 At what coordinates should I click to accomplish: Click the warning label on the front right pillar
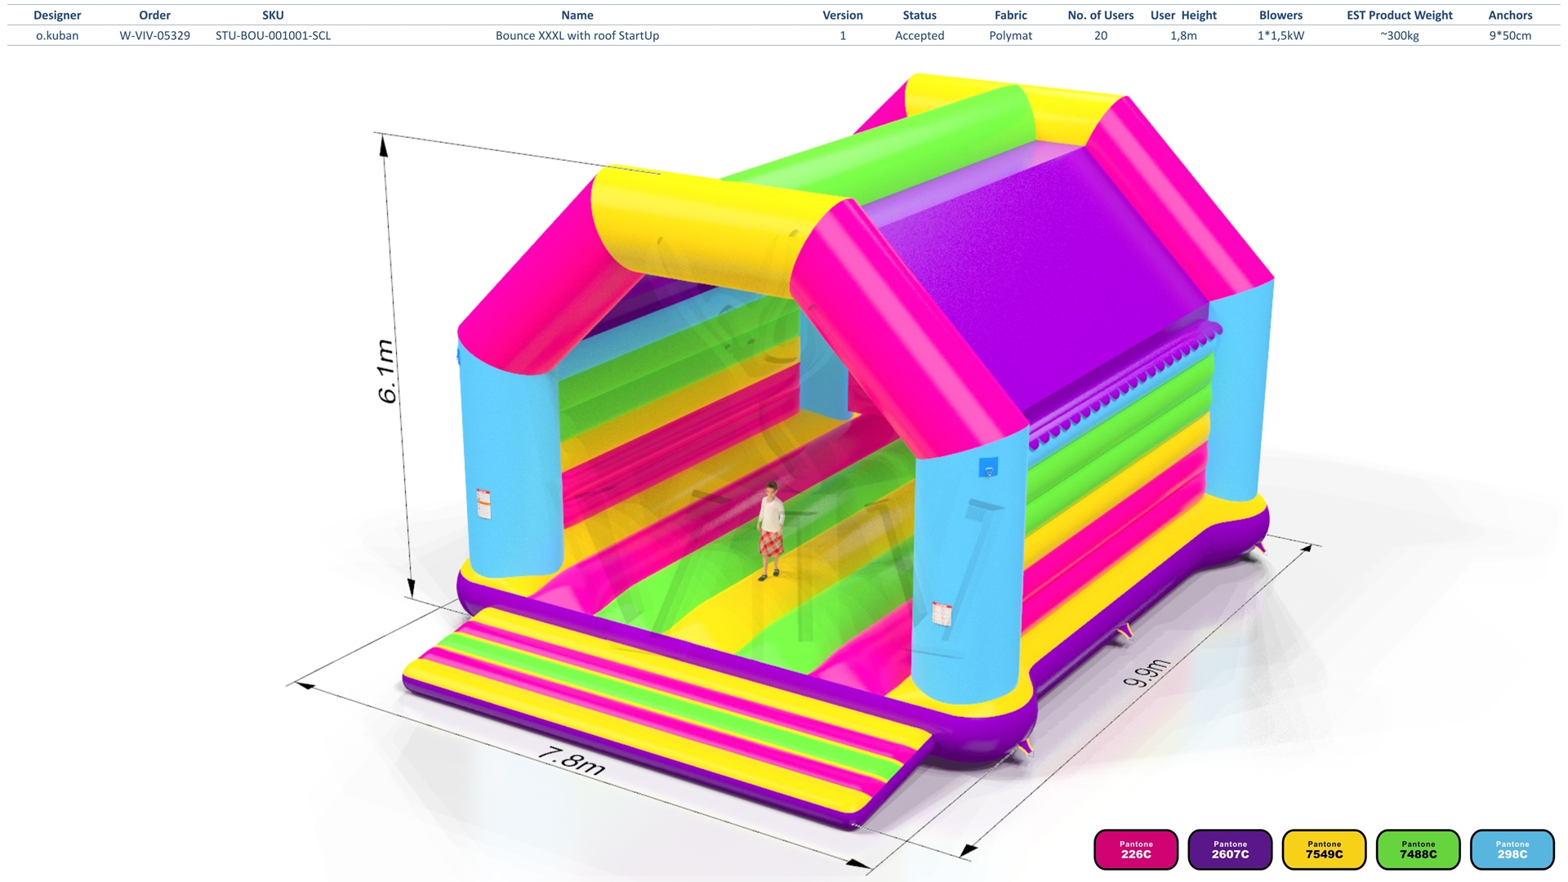tap(942, 613)
